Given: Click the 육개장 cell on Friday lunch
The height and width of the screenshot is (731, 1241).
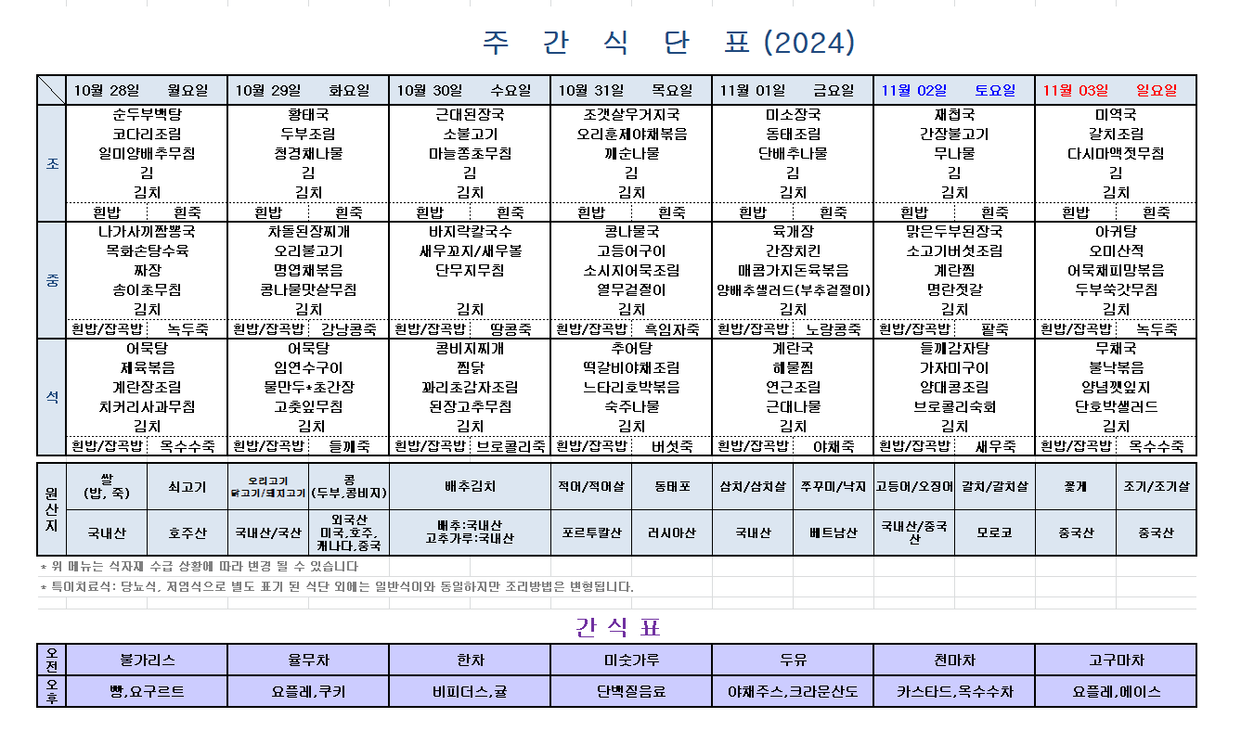Looking at the screenshot, I should [x=793, y=232].
